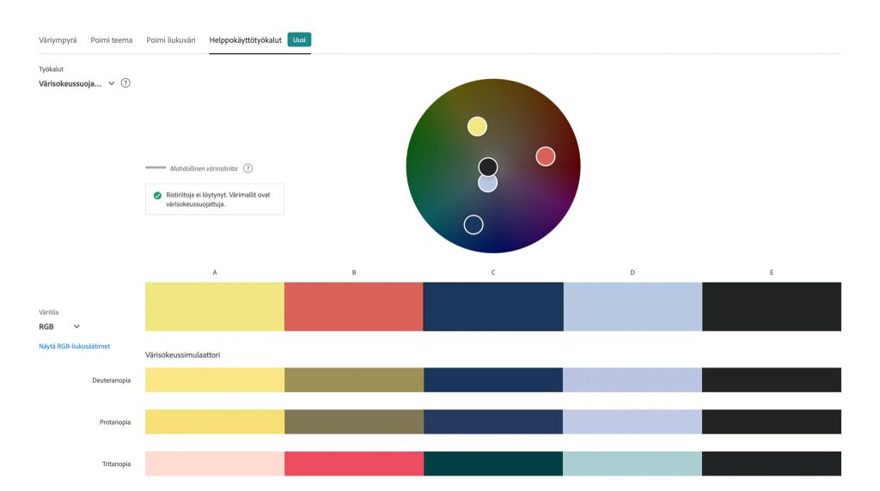Click green checkmark icon in status message

tap(157, 196)
